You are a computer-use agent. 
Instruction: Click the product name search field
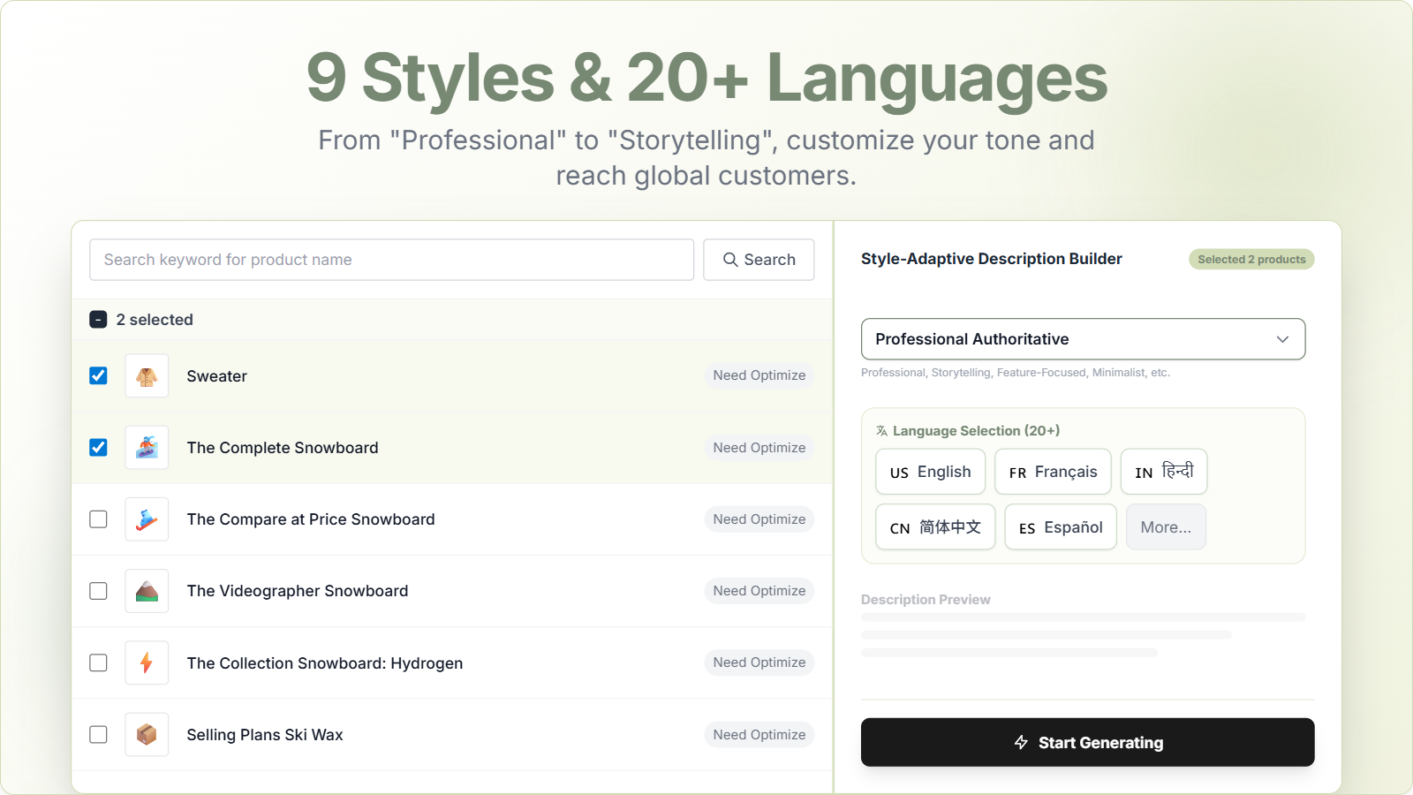391,259
